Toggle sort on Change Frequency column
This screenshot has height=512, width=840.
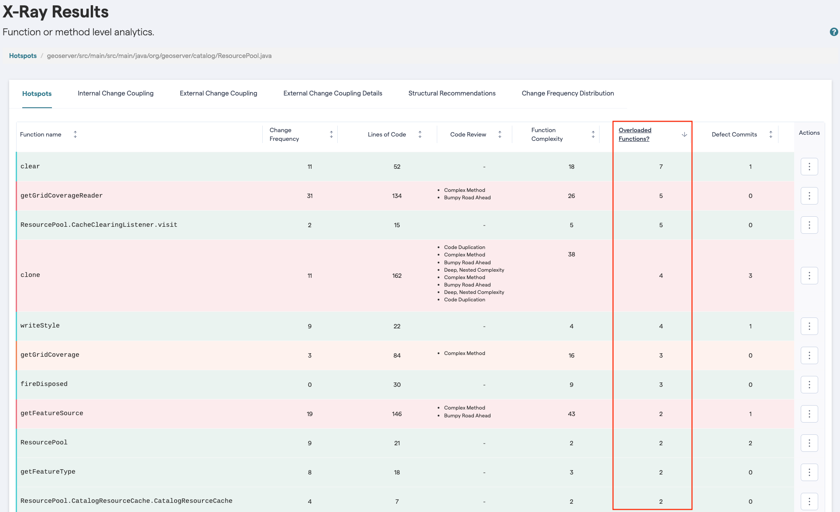tap(331, 134)
